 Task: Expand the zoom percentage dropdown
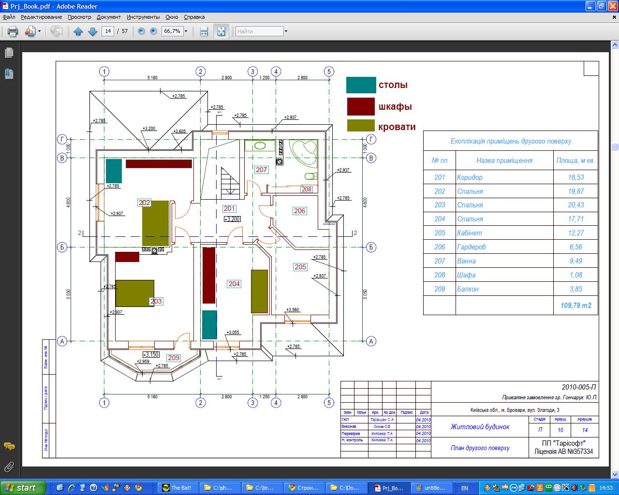pos(186,31)
